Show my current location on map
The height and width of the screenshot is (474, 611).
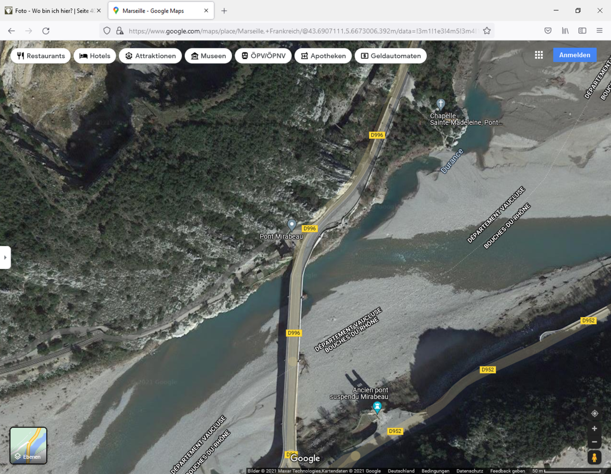pos(594,413)
